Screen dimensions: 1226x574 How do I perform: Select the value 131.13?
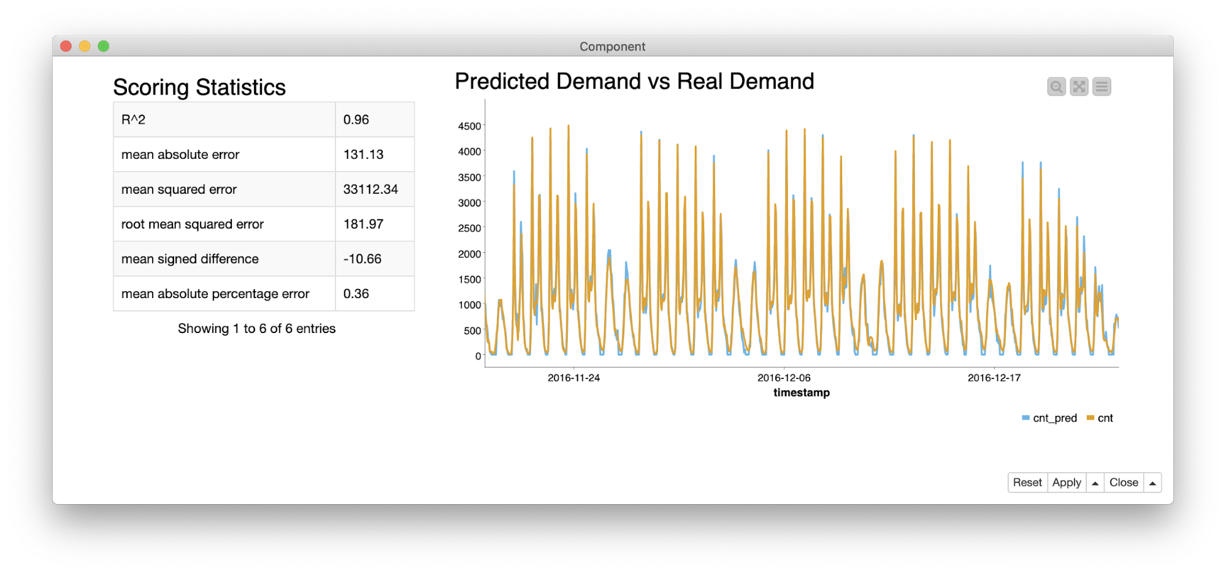coord(363,155)
